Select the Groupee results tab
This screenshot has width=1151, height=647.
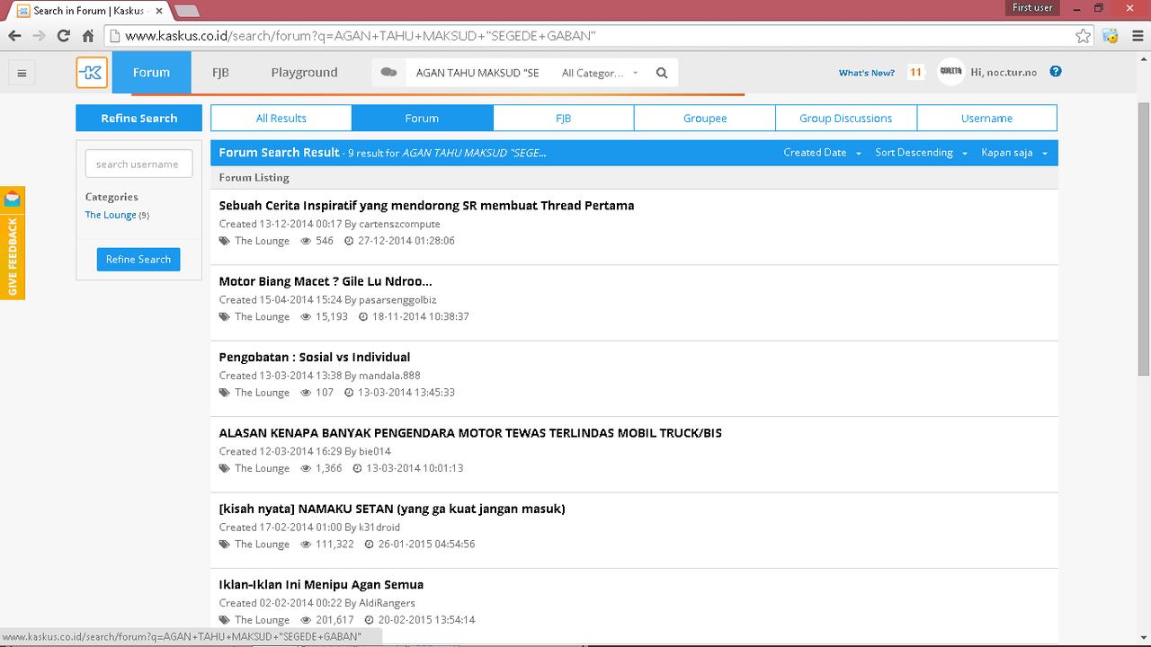(705, 118)
